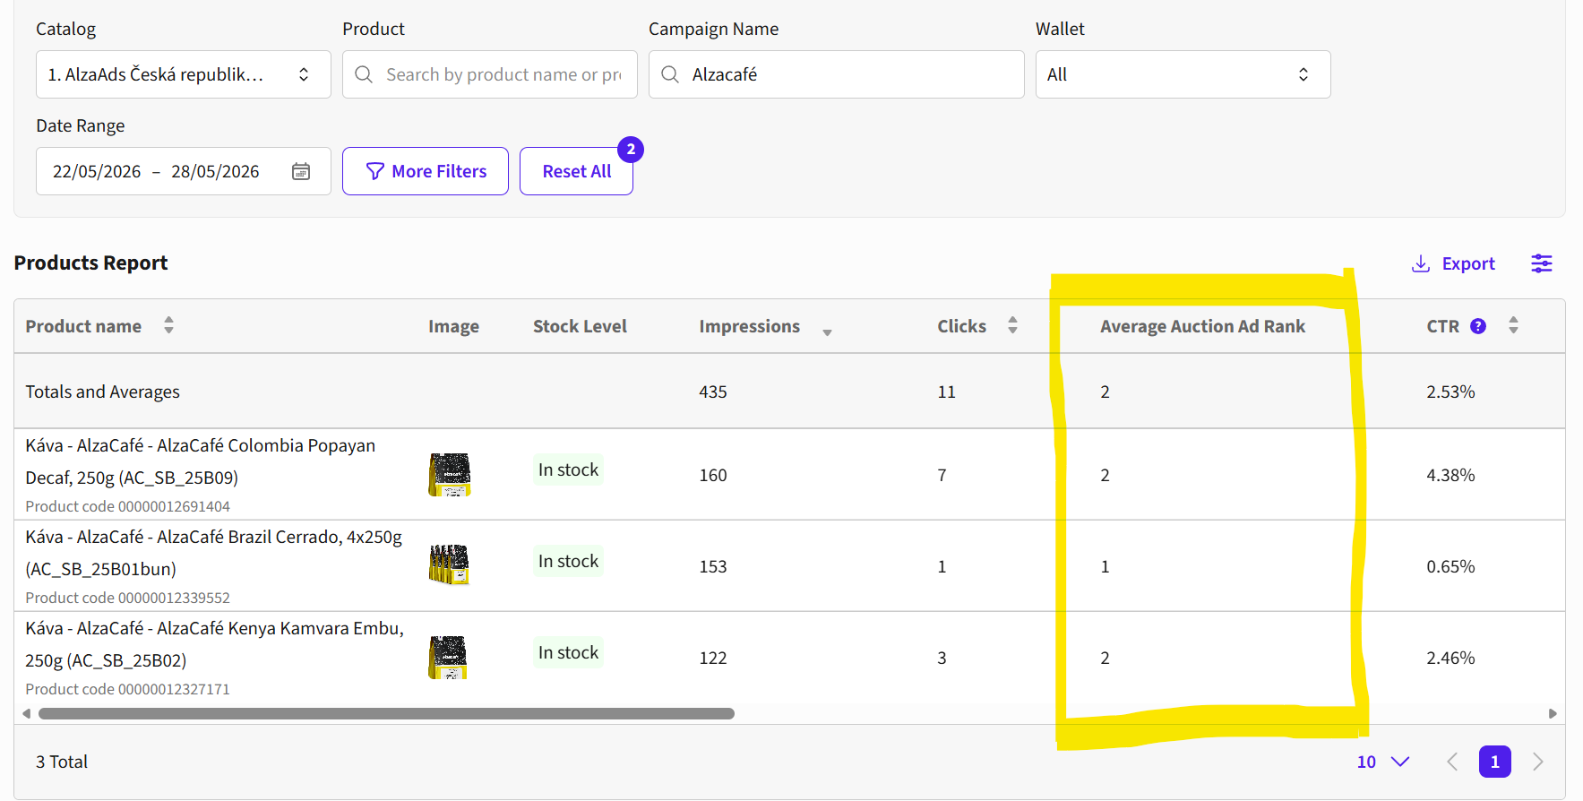This screenshot has height=801, width=1583.
Task: Click In stock badge for Brazil Cerrado
Action: (568, 561)
